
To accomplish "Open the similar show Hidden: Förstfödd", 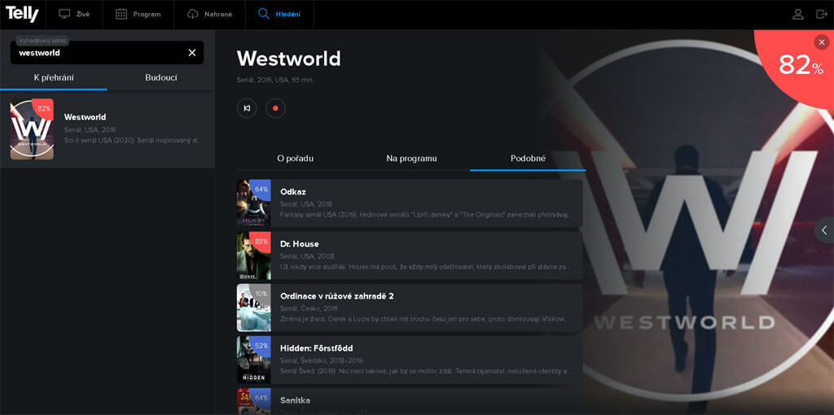I will click(x=410, y=360).
